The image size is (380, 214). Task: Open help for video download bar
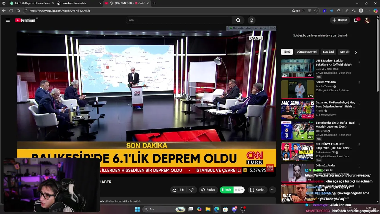271,28
